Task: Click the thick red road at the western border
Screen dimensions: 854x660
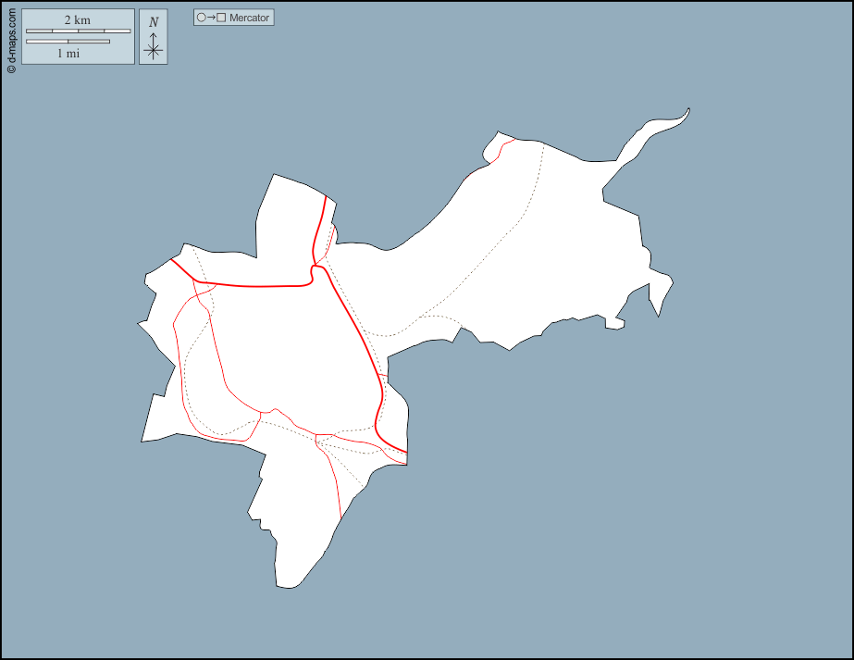Action: tap(172, 260)
